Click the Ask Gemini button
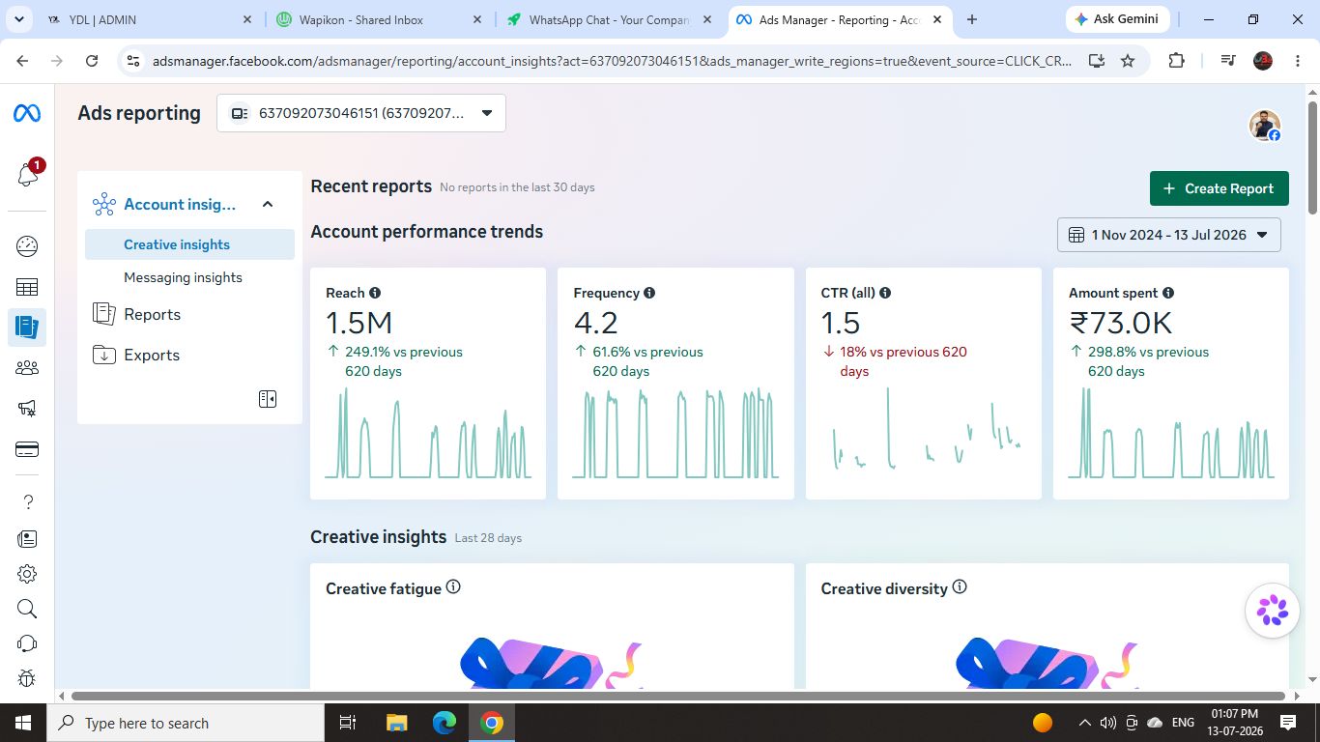1320x742 pixels. click(1118, 19)
